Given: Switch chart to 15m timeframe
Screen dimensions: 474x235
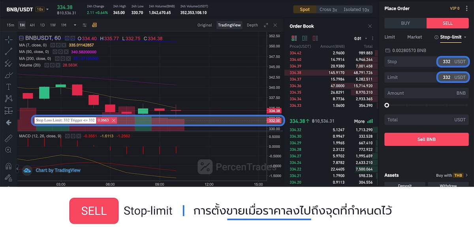Looking at the screenshot, I should [x=10, y=25].
